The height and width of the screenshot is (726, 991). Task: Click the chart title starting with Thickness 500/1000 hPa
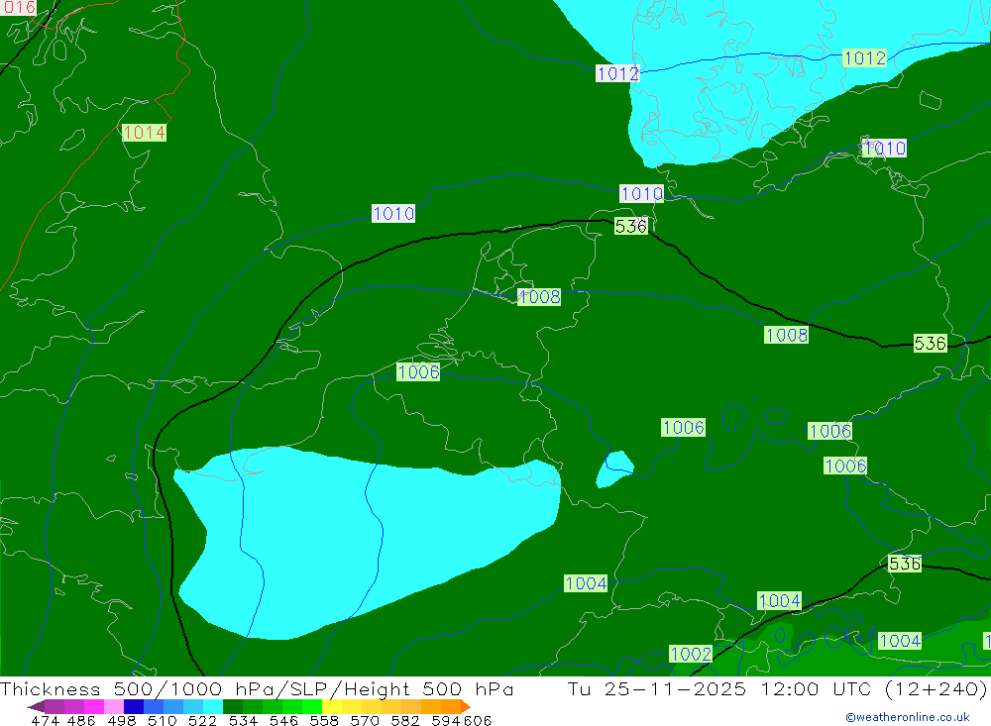[257, 688]
